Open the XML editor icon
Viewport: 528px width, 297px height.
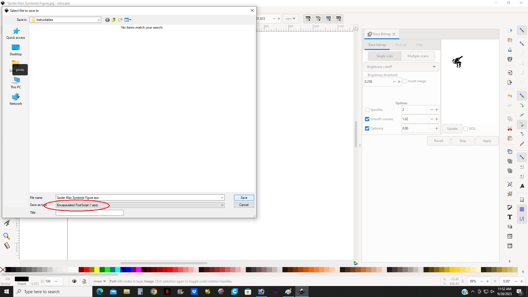pyautogui.click(x=510, y=236)
